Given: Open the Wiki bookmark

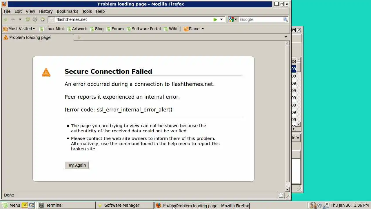Looking at the screenshot, I should tap(171, 29).
